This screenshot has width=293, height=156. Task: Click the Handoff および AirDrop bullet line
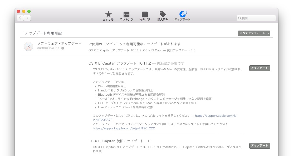click(x=125, y=90)
